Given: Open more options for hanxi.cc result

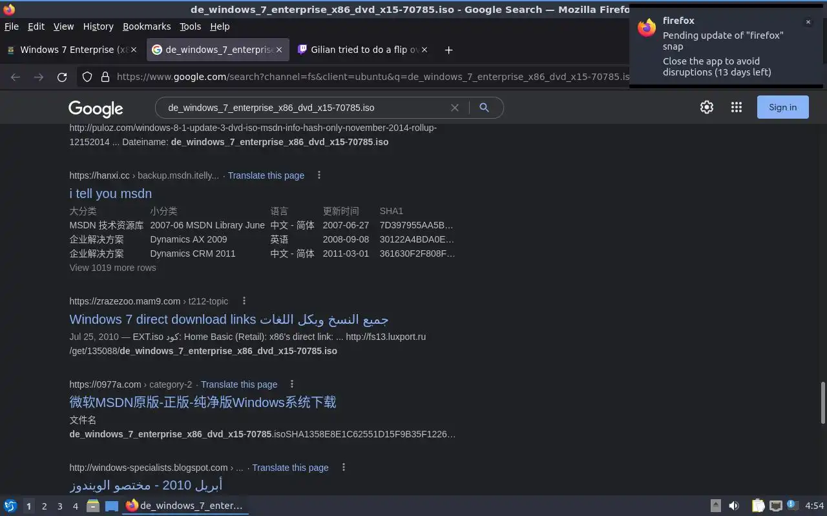Looking at the screenshot, I should pos(319,175).
